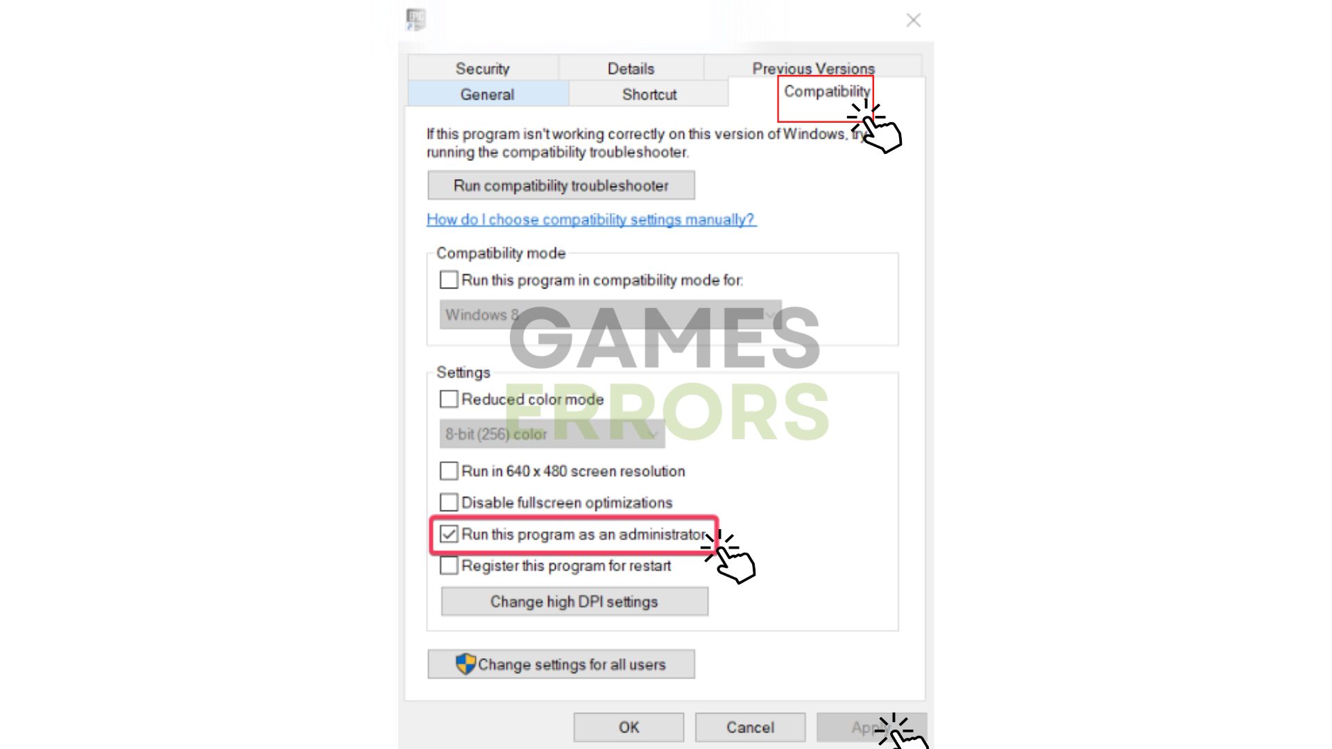
Task: Click the OK button
Action: (x=629, y=727)
